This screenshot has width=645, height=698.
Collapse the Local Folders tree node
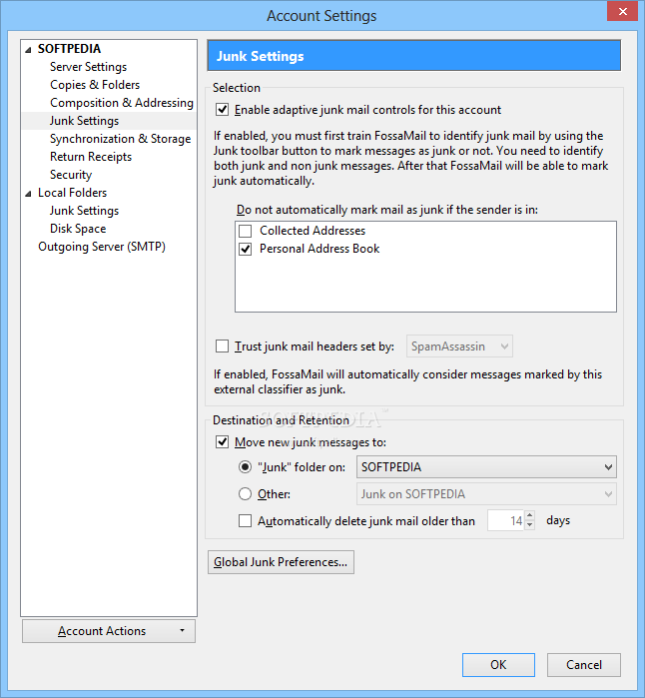point(29,193)
